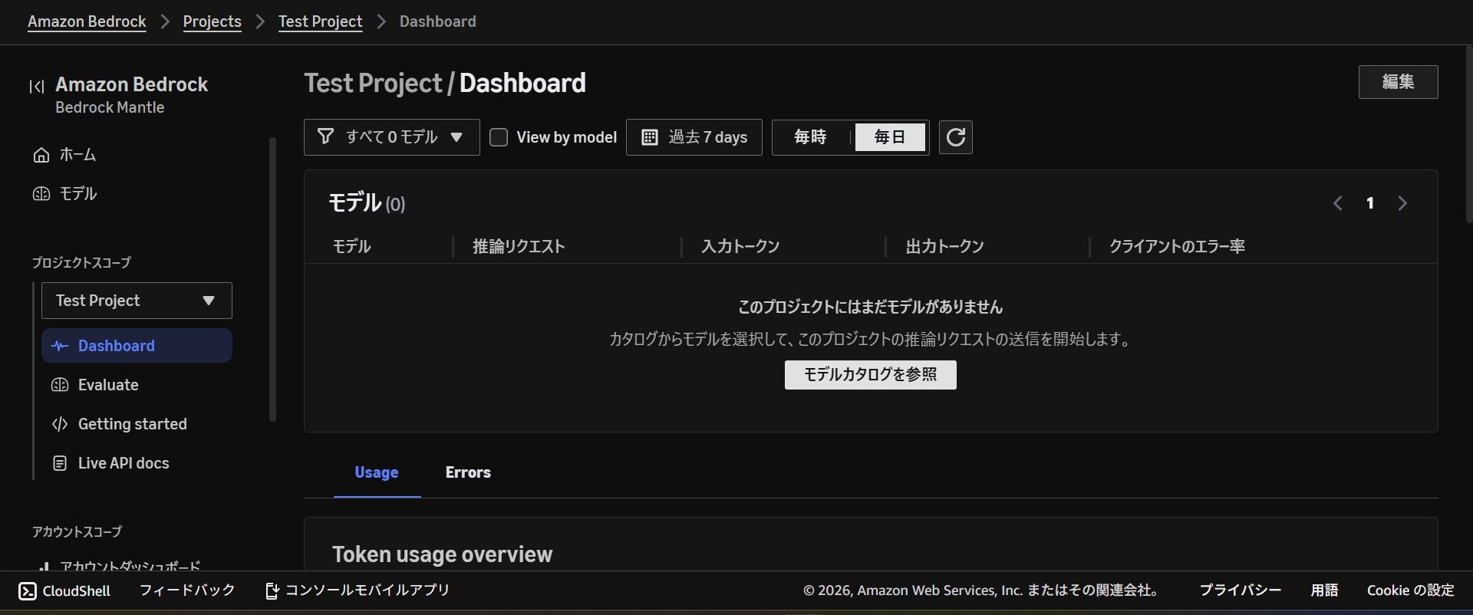Click the home icon beside ホーム
The width and height of the screenshot is (1473, 615).
tap(41, 156)
